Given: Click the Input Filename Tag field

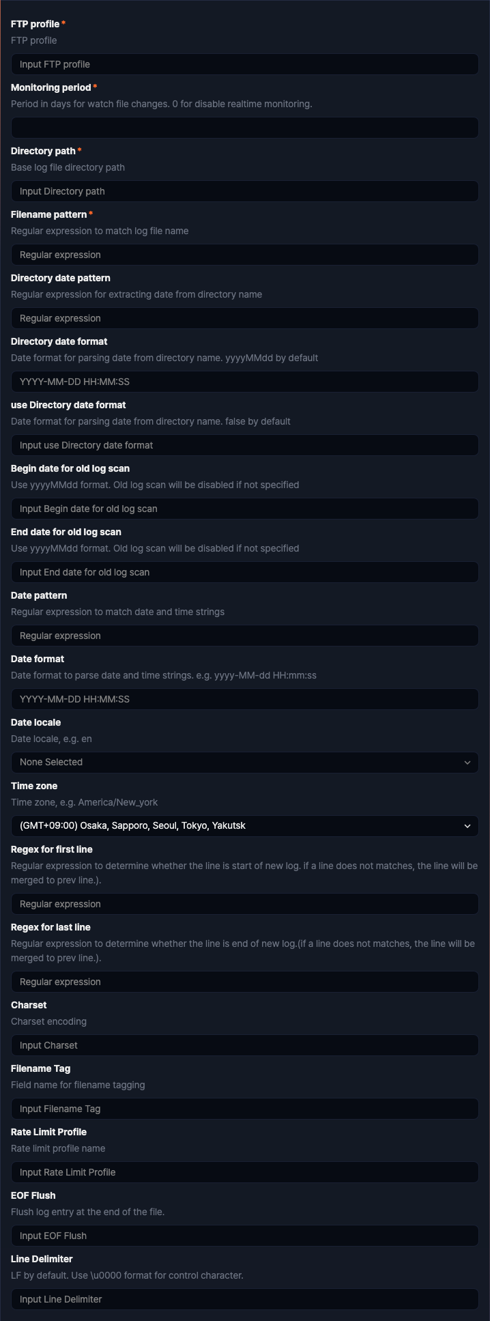Looking at the screenshot, I should coord(245,1109).
